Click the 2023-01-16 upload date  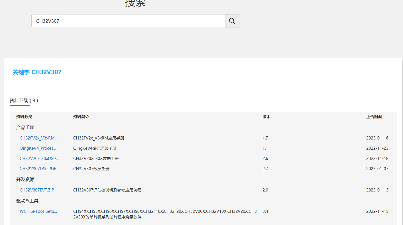377,138
